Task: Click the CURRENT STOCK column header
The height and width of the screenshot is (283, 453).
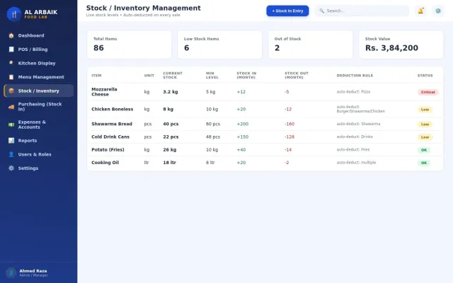Action: pyautogui.click(x=173, y=76)
